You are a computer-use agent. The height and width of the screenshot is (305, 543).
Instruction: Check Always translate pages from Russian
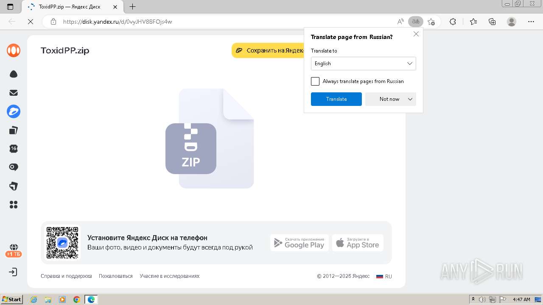click(x=315, y=81)
